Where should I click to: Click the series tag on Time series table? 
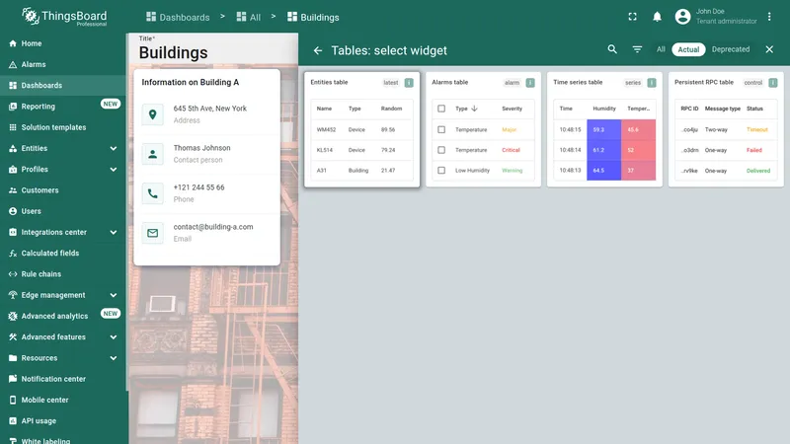tap(633, 83)
